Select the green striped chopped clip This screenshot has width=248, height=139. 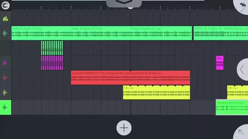coord(52,48)
